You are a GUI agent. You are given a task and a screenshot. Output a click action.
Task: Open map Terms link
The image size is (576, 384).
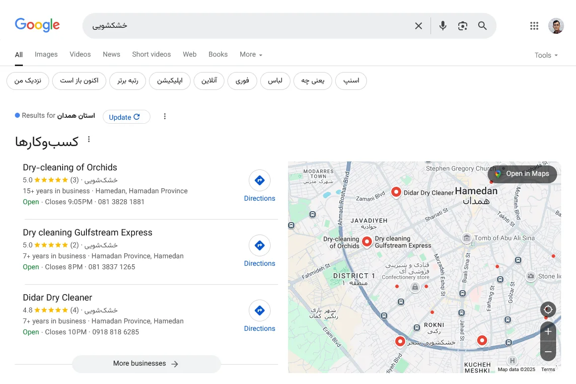[x=548, y=369]
